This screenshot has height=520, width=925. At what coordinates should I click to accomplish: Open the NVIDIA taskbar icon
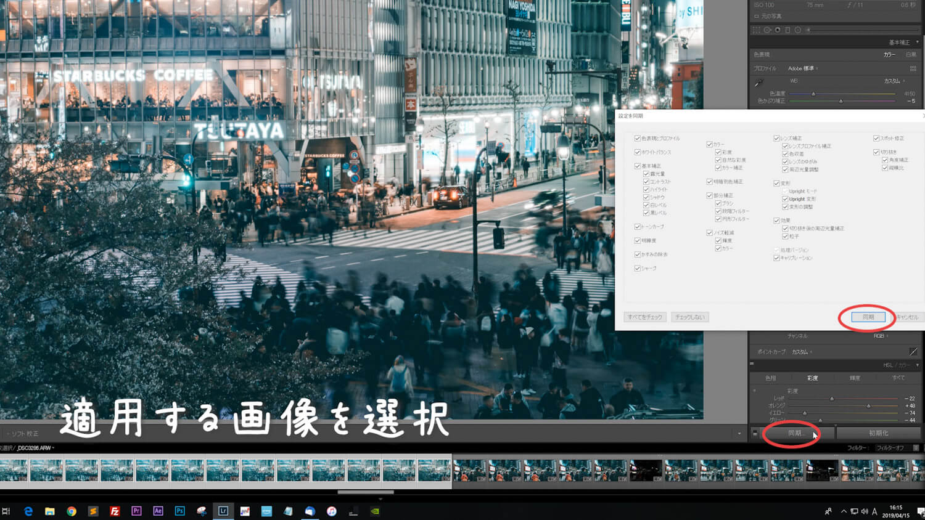tap(375, 511)
